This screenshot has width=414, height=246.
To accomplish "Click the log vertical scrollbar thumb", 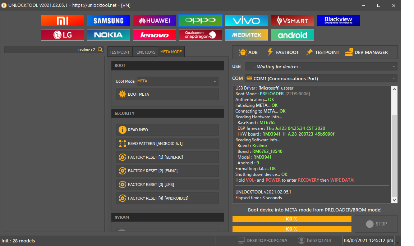I will point(394,156).
